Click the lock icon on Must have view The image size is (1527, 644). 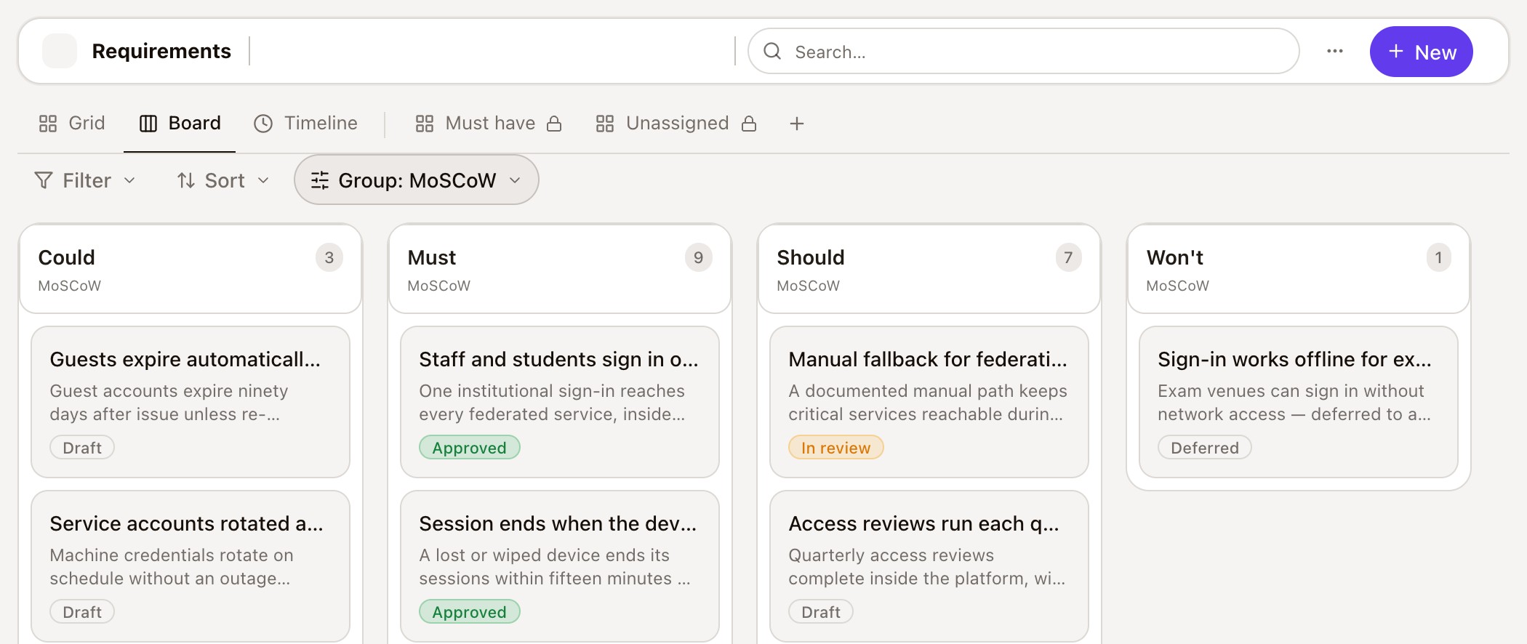click(x=554, y=124)
